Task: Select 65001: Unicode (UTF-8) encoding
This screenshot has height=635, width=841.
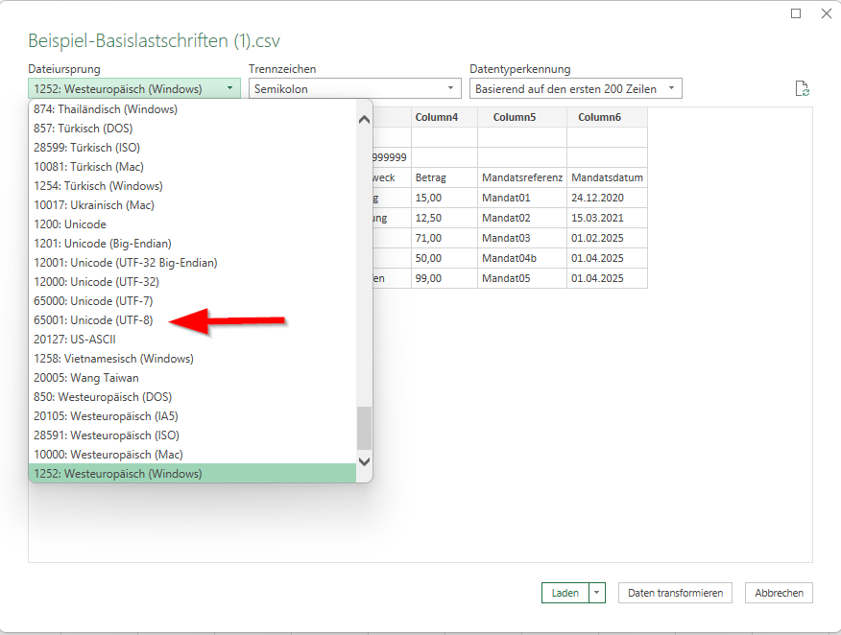Action: point(93,319)
